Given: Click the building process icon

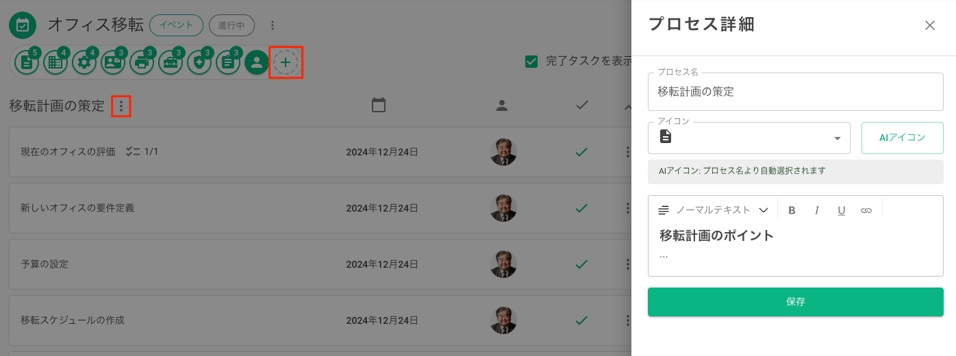Looking at the screenshot, I should click(x=55, y=63).
